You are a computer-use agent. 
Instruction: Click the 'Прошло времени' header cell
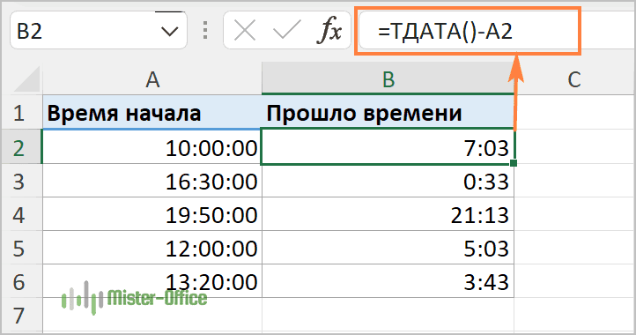click(x=388, y=113)
